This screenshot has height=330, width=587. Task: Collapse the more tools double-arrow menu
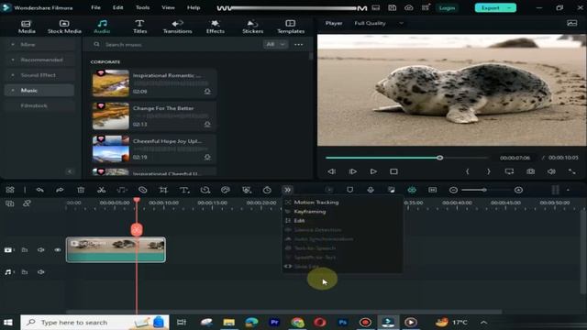[x=287, y=190]
